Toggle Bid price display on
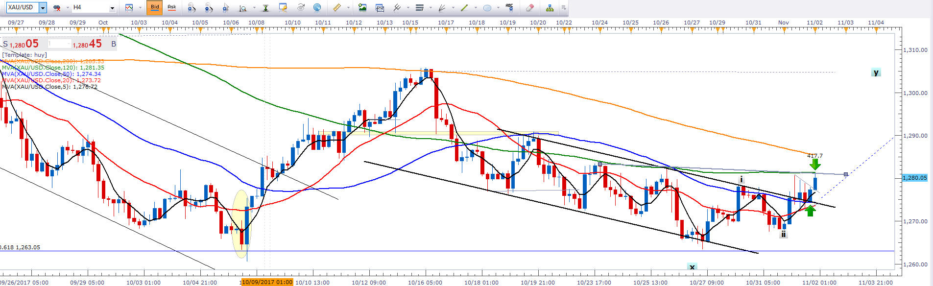 155,7
